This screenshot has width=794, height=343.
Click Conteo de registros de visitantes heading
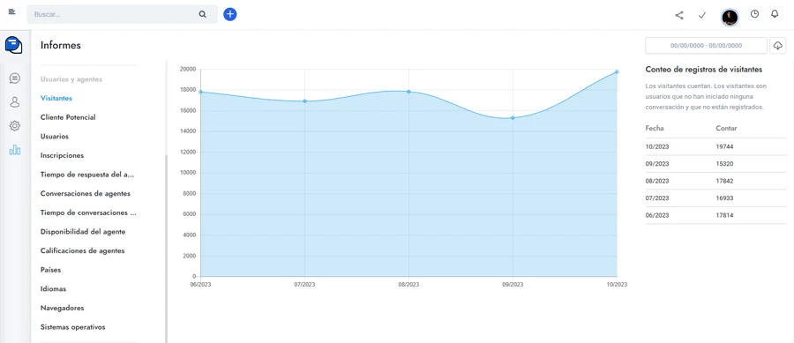(704, 70)
